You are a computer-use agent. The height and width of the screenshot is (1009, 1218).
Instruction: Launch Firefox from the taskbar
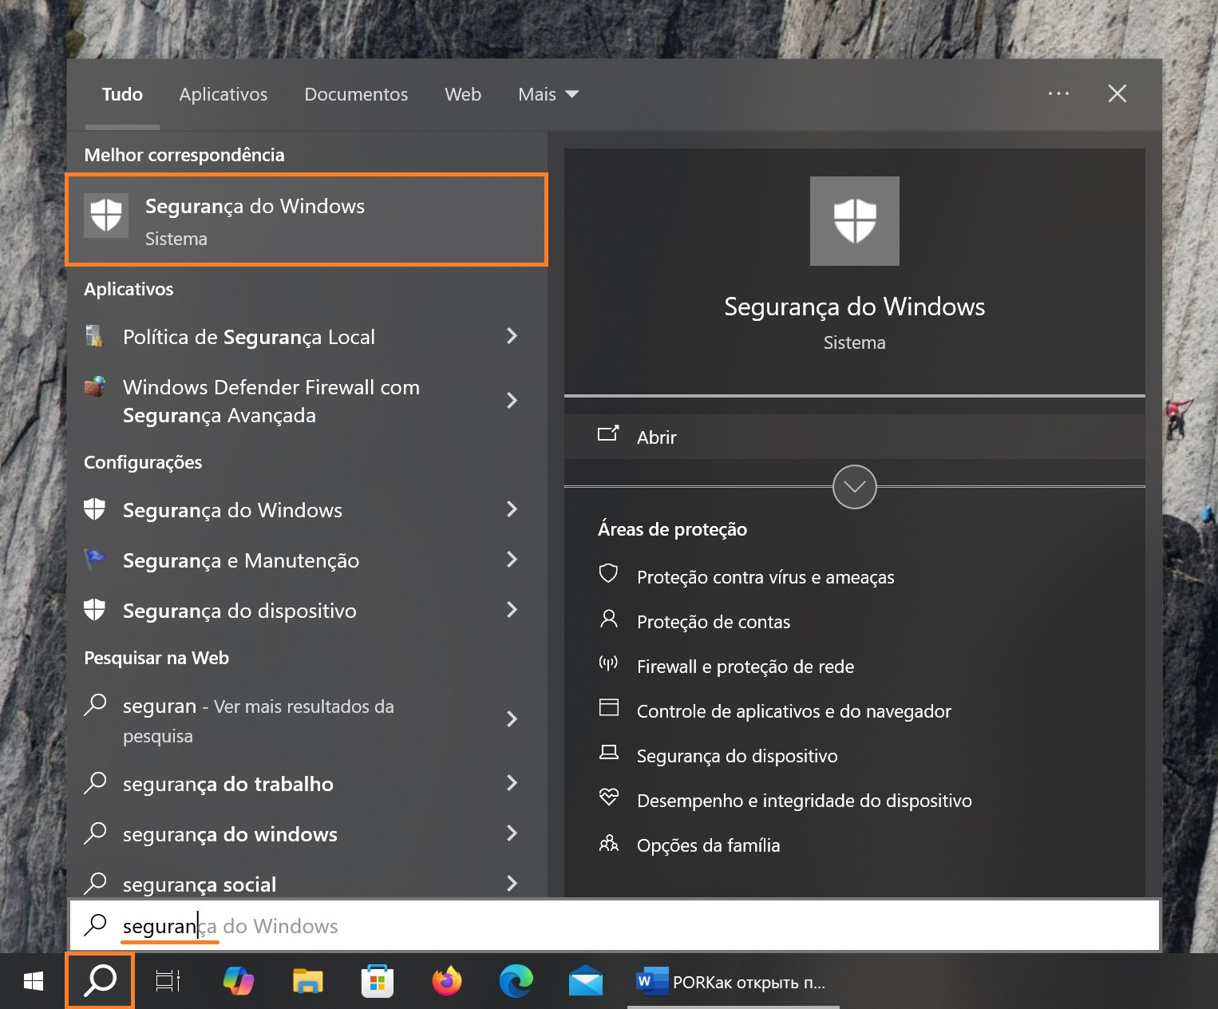447,981
